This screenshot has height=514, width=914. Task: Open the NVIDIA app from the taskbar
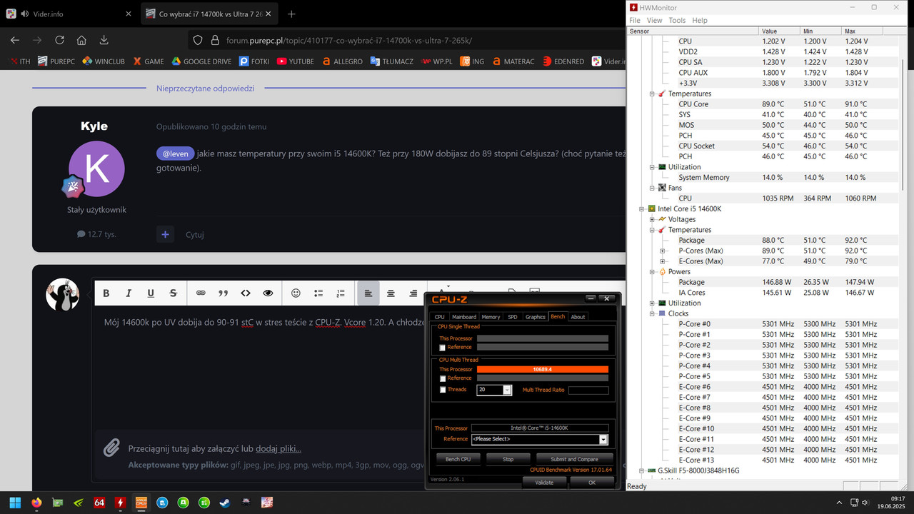[79, 503]
